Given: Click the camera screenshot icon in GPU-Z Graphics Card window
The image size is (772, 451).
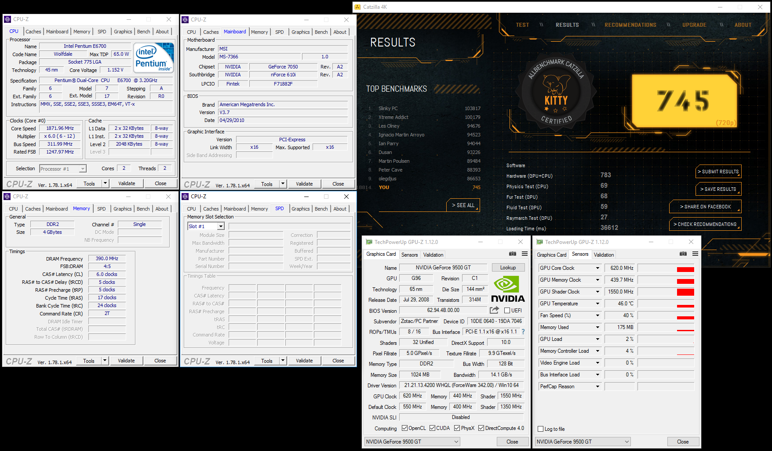Looking at the screenshot, I should [513, 254].
